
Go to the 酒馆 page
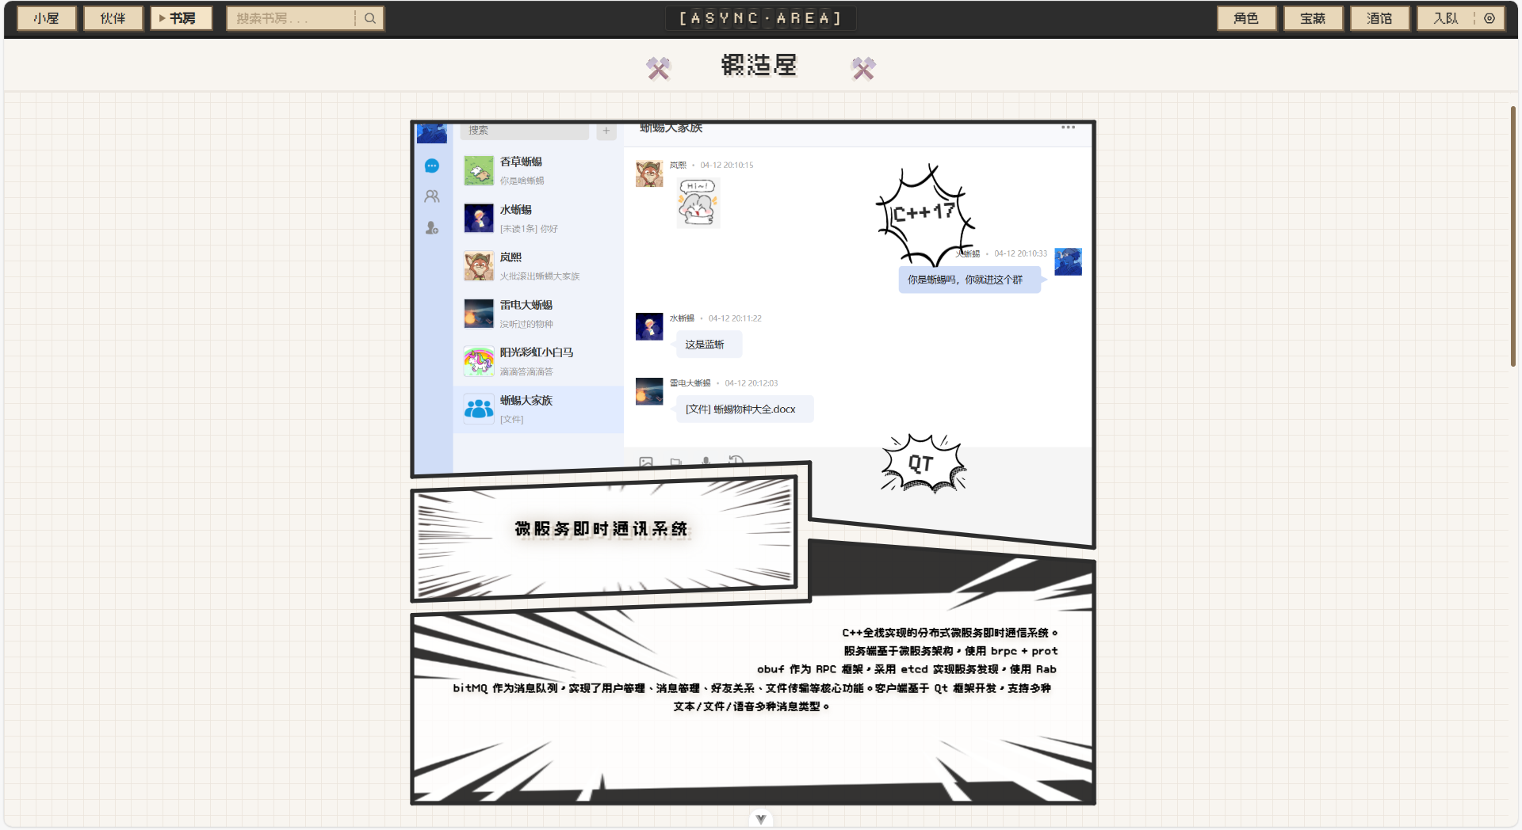(1379, 18)
